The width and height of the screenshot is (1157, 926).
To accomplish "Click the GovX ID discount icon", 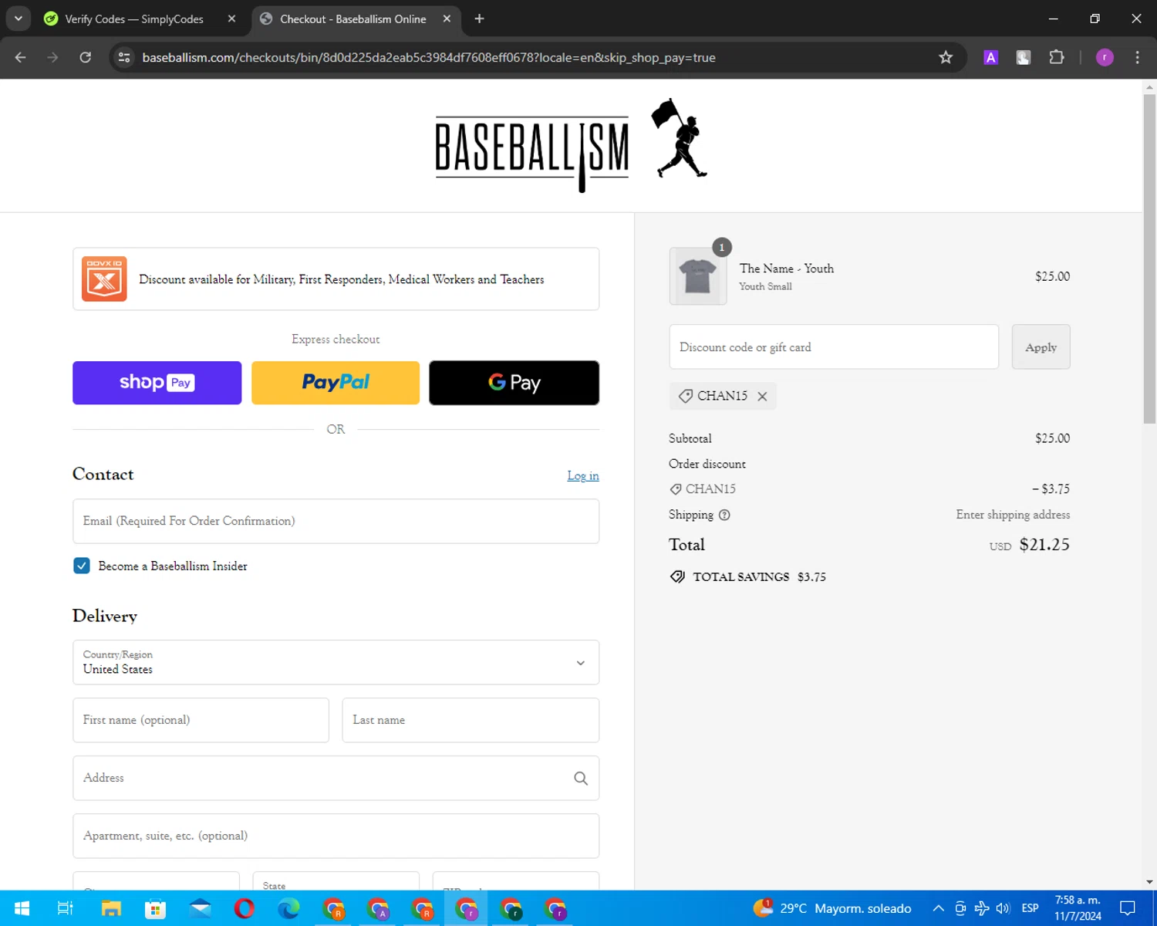I will 104,279.
